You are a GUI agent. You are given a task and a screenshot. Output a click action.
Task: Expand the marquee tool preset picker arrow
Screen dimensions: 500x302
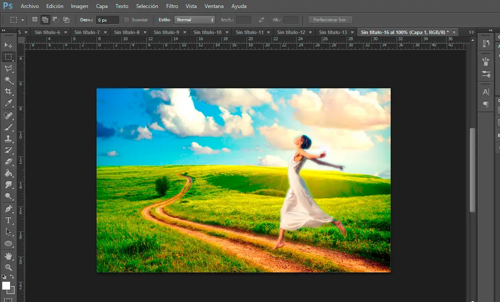coord(22,20)
